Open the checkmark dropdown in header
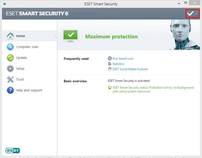This screenshot has width=202, height=158. tap(192, 14)
